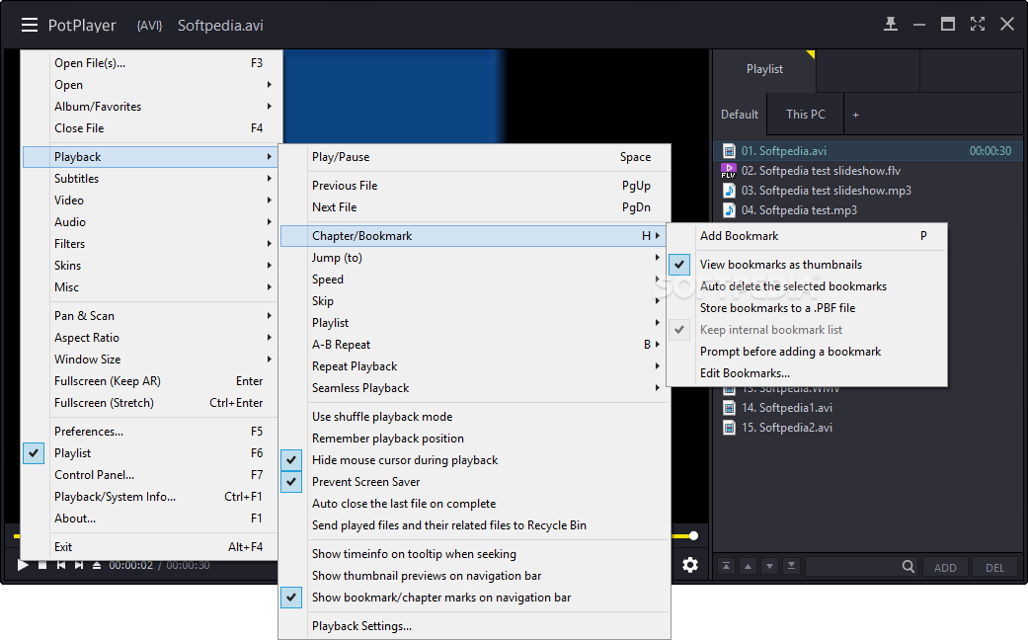Enable Auto close the last file on complete
Image resolution: width=1028 pixels, height=640 pixels.
(475, 504)
